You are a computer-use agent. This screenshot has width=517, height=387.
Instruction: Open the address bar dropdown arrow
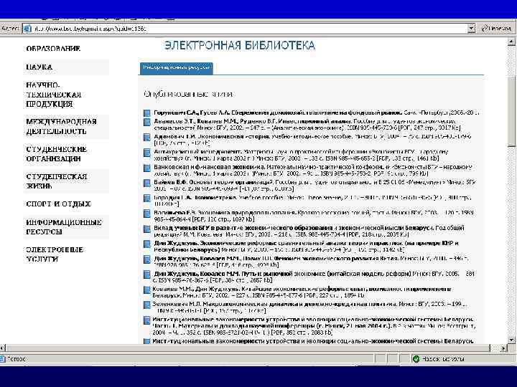pyautogui.click(x=472, y=29)
